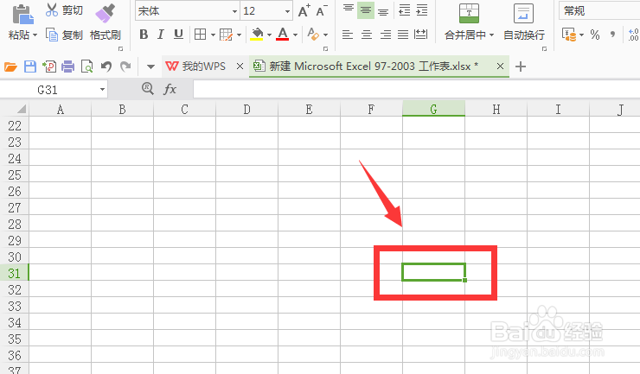Expand the quick access toolbar arrow
Screen dimensions: 640x374
pos(150,67)
